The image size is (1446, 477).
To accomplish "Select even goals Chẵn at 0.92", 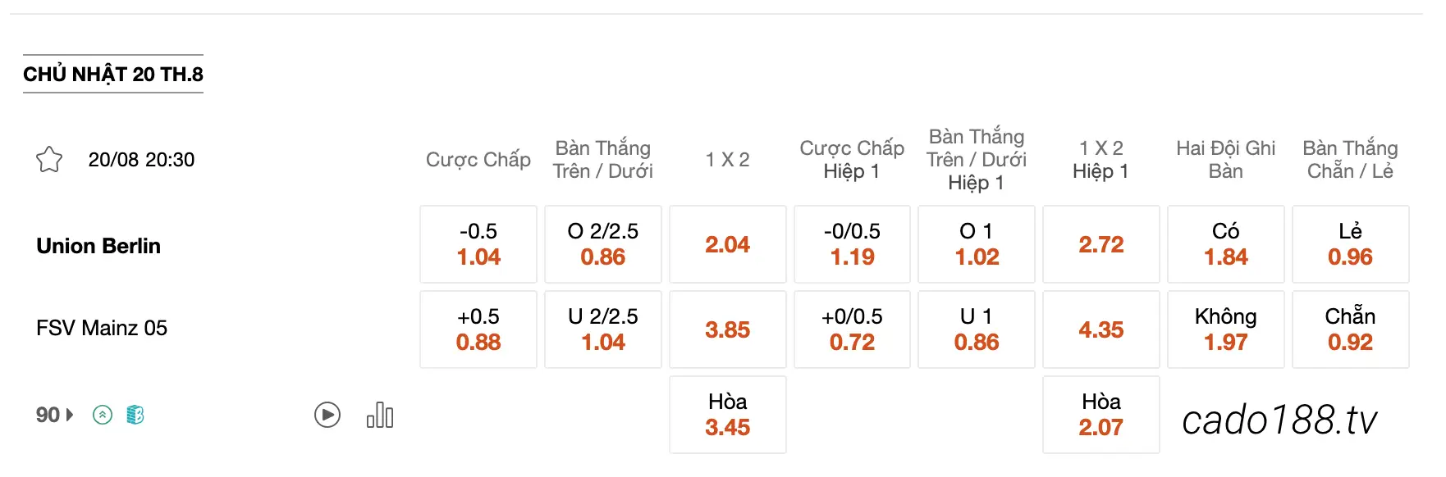I will (1351, 329).
